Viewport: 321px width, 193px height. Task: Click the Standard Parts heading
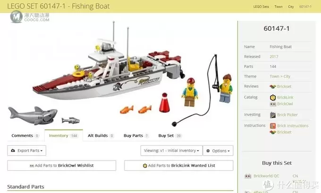tap(25, 187)
